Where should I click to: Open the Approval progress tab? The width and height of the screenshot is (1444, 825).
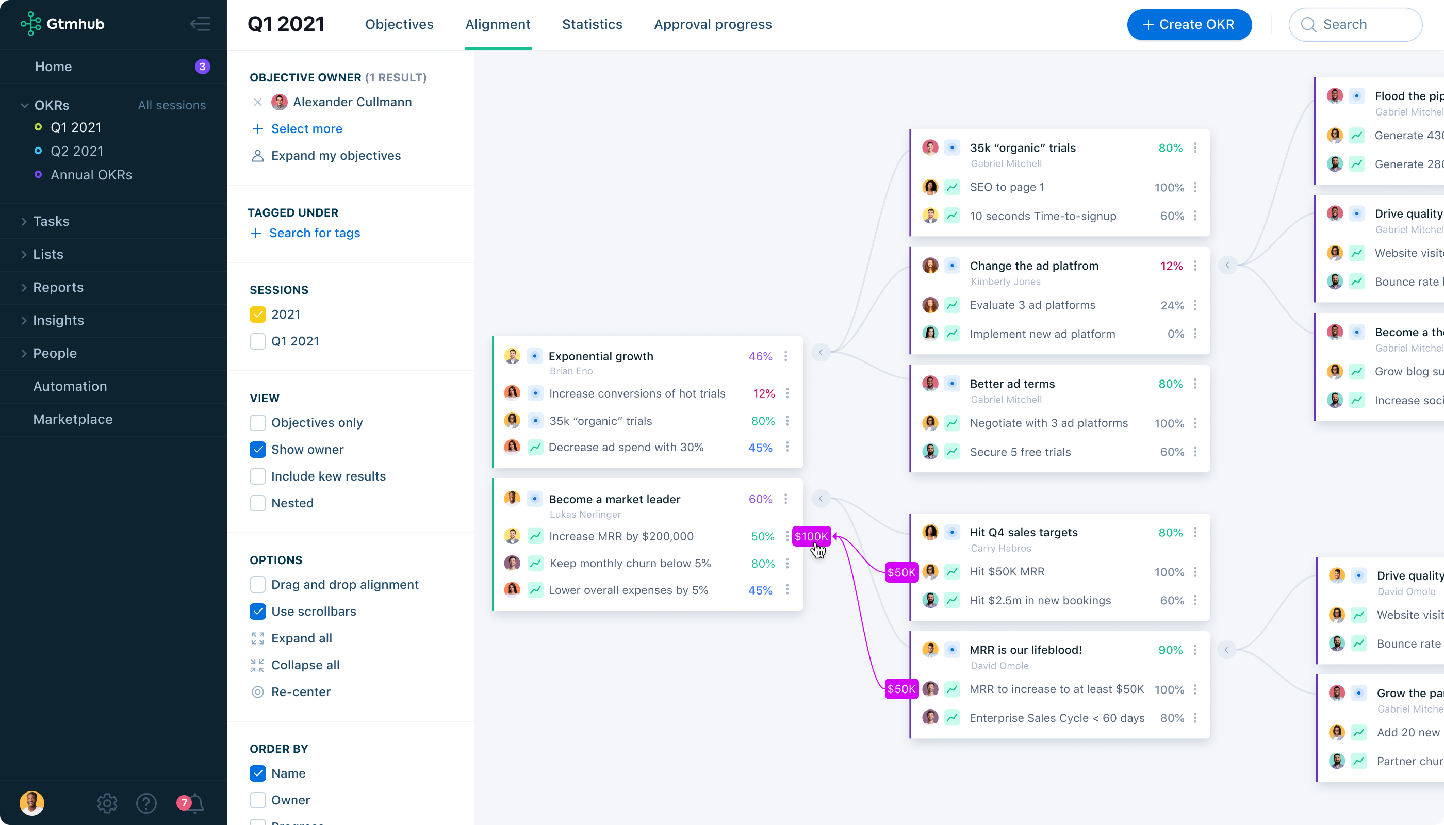pos(712,24)
